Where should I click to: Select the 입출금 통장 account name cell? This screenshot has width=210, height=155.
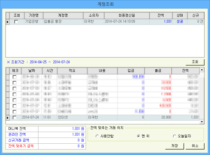(63, 22)
